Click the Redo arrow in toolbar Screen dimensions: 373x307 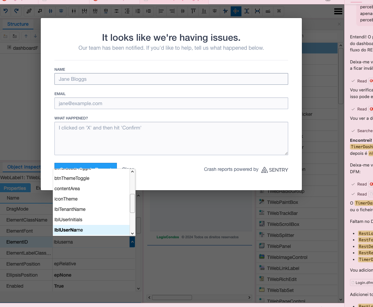click(x=16, y=11)
